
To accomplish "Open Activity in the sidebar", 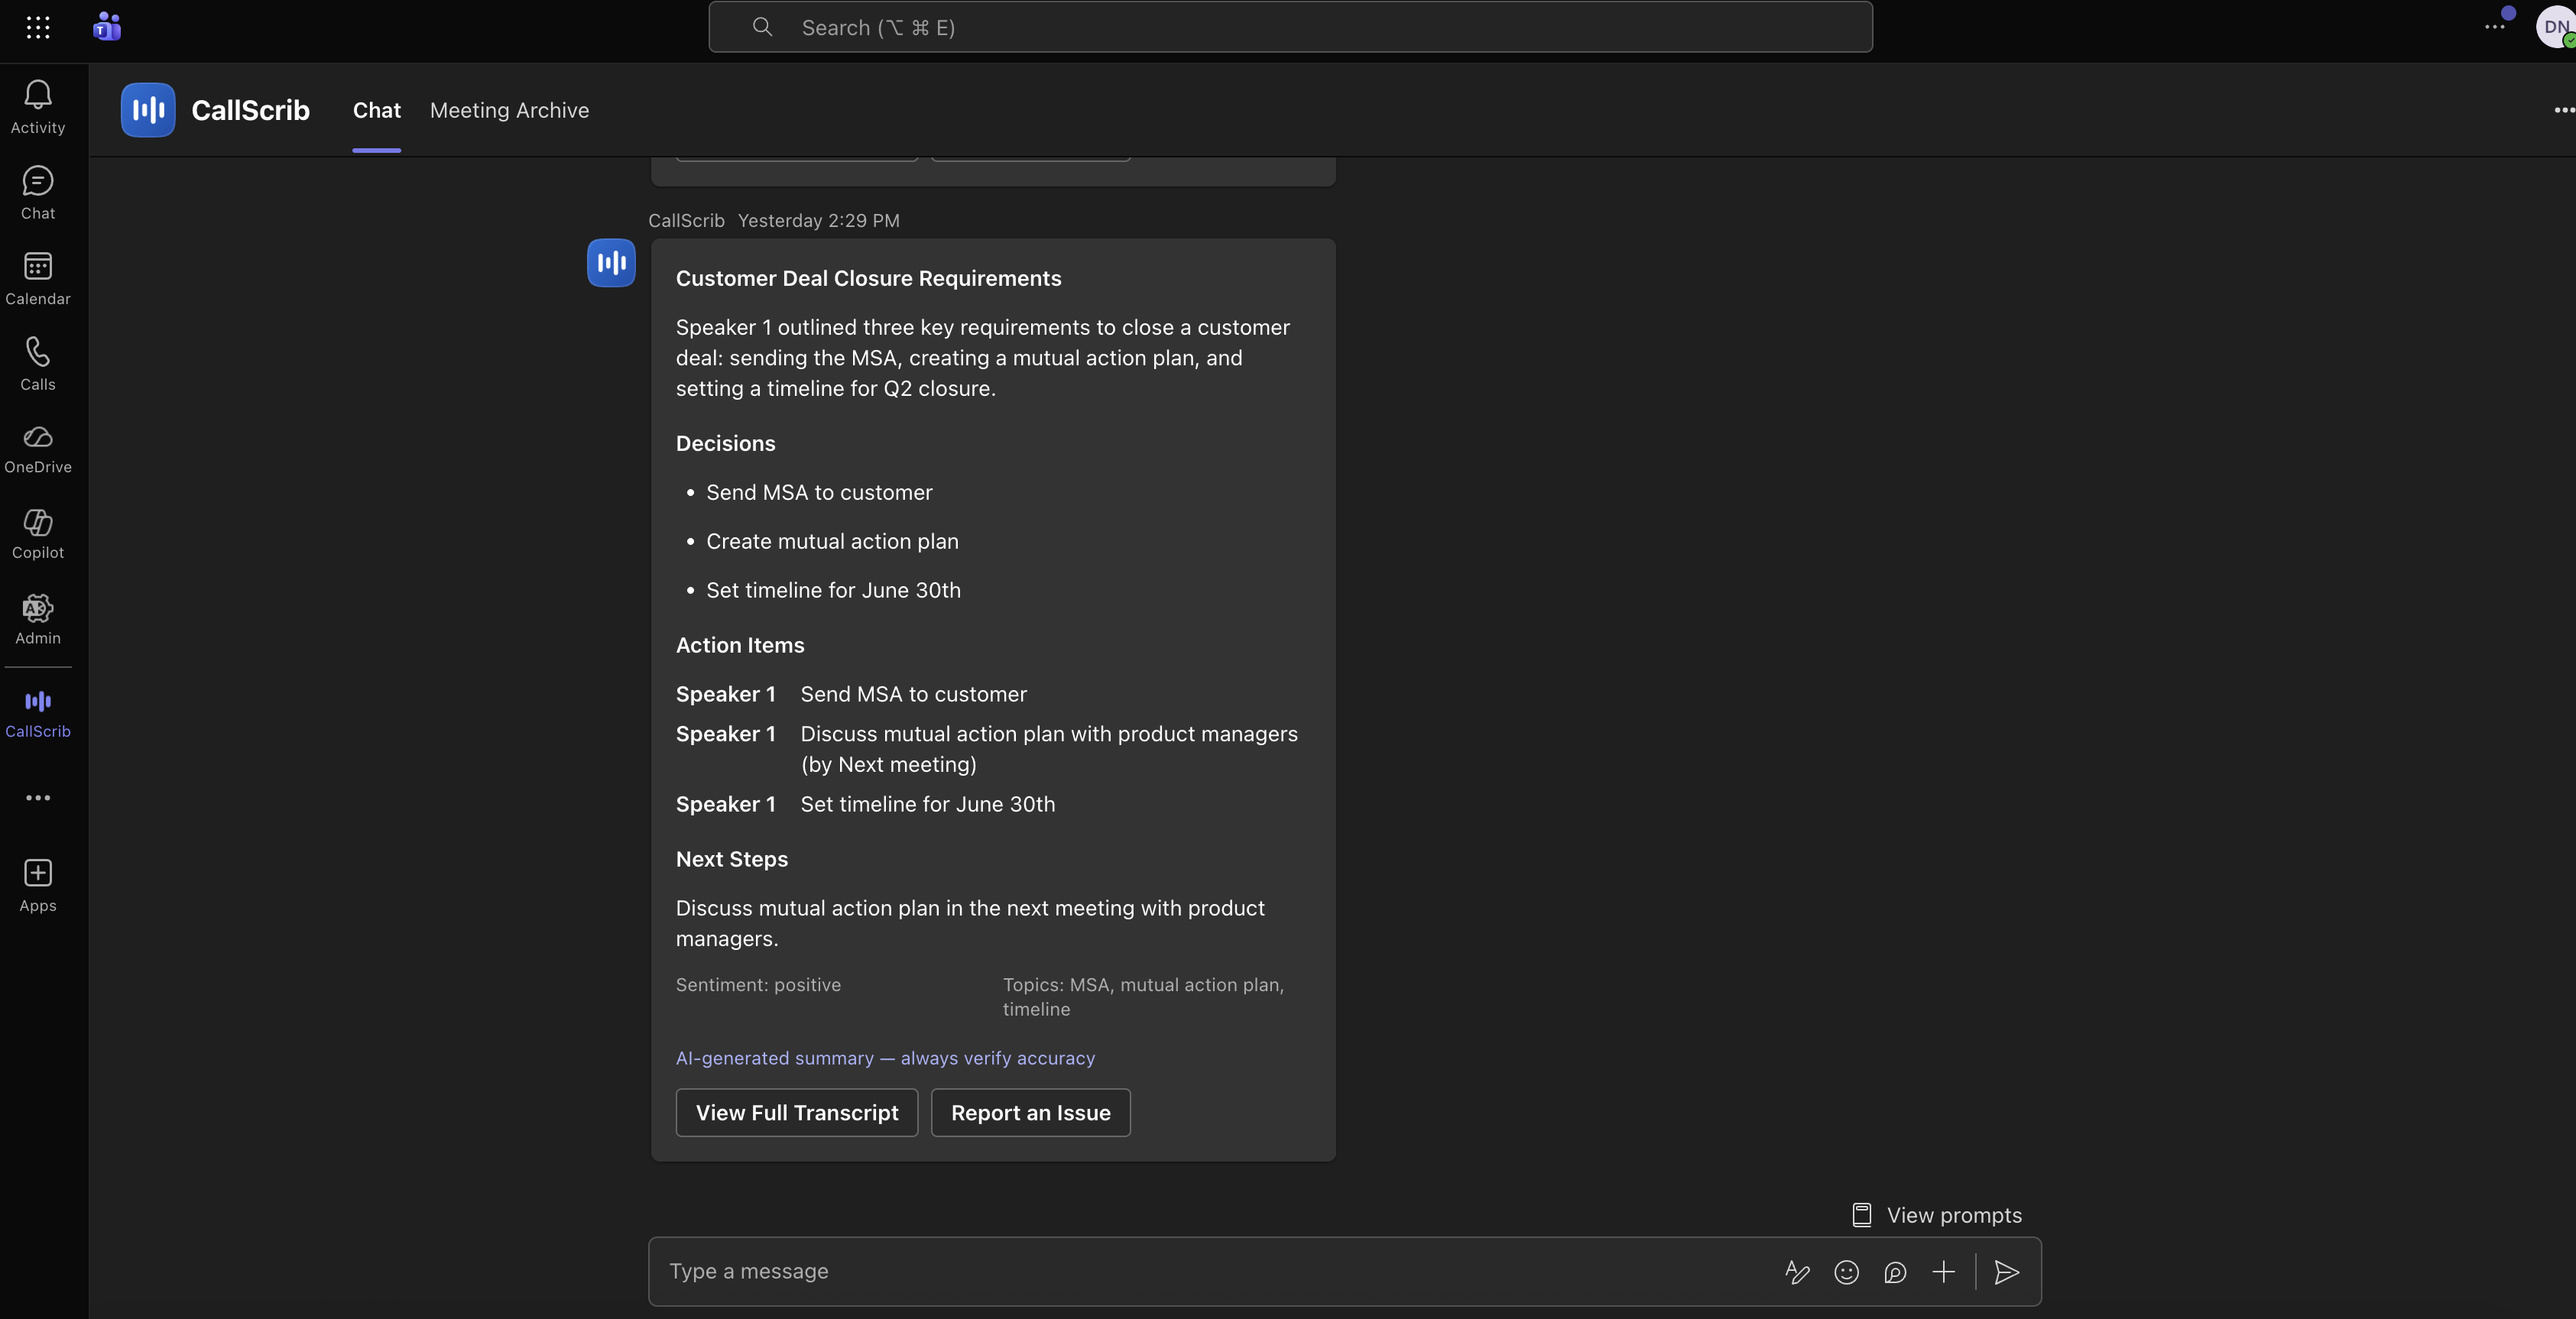I will [38, 107].
